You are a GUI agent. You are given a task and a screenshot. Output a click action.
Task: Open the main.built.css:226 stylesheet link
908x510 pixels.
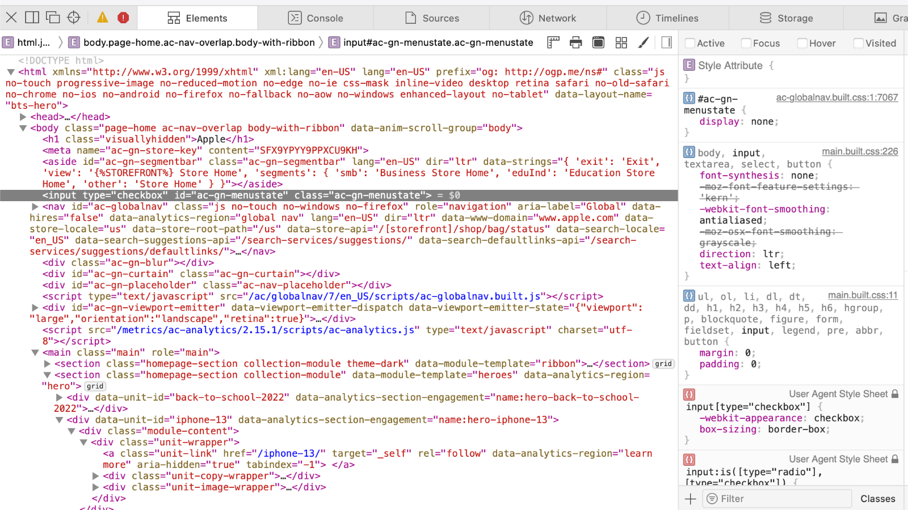860,151
